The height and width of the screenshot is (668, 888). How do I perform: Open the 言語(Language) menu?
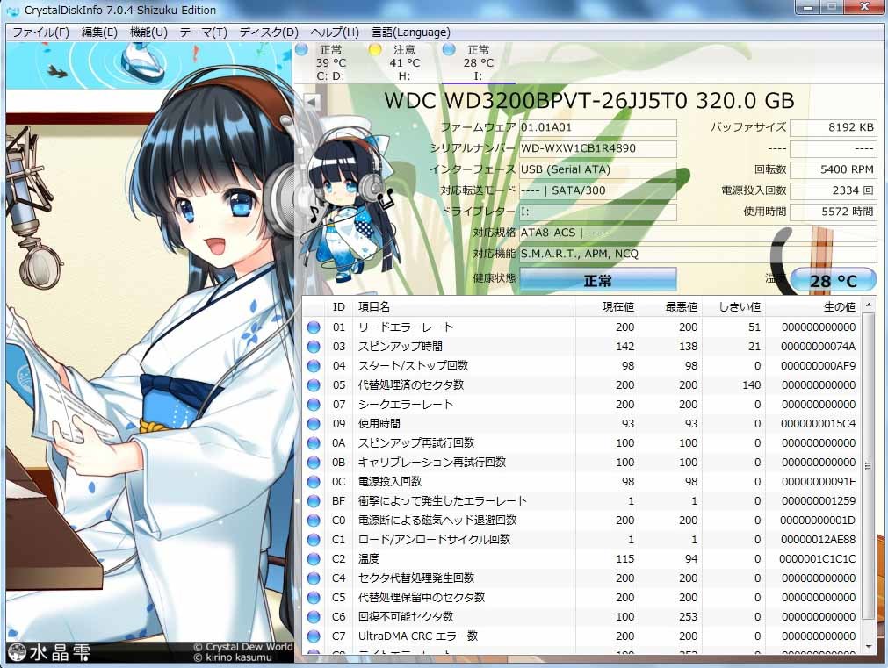pos(410,32)
